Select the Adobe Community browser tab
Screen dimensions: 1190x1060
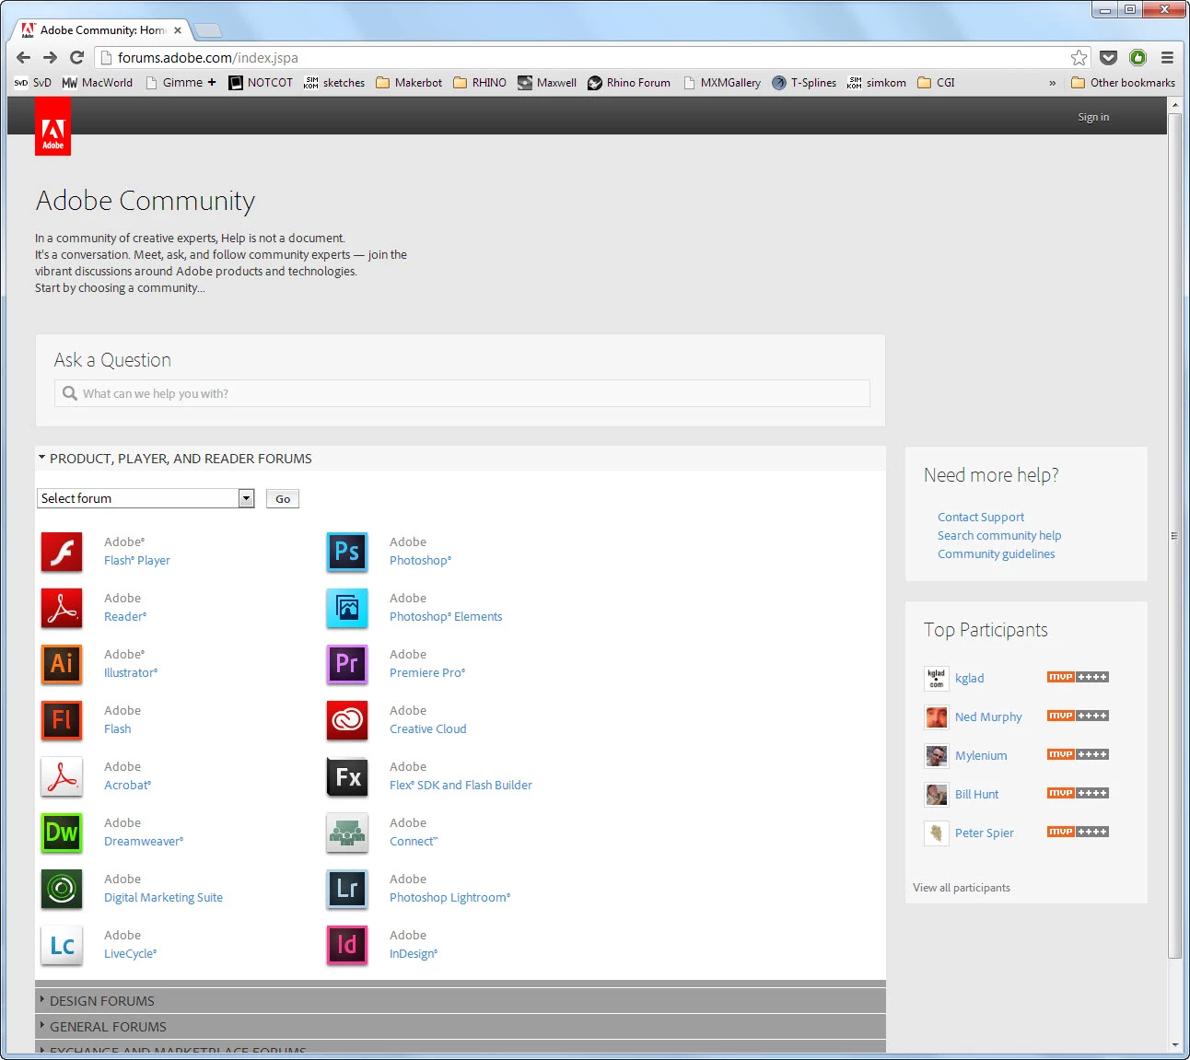coord(101,30)
